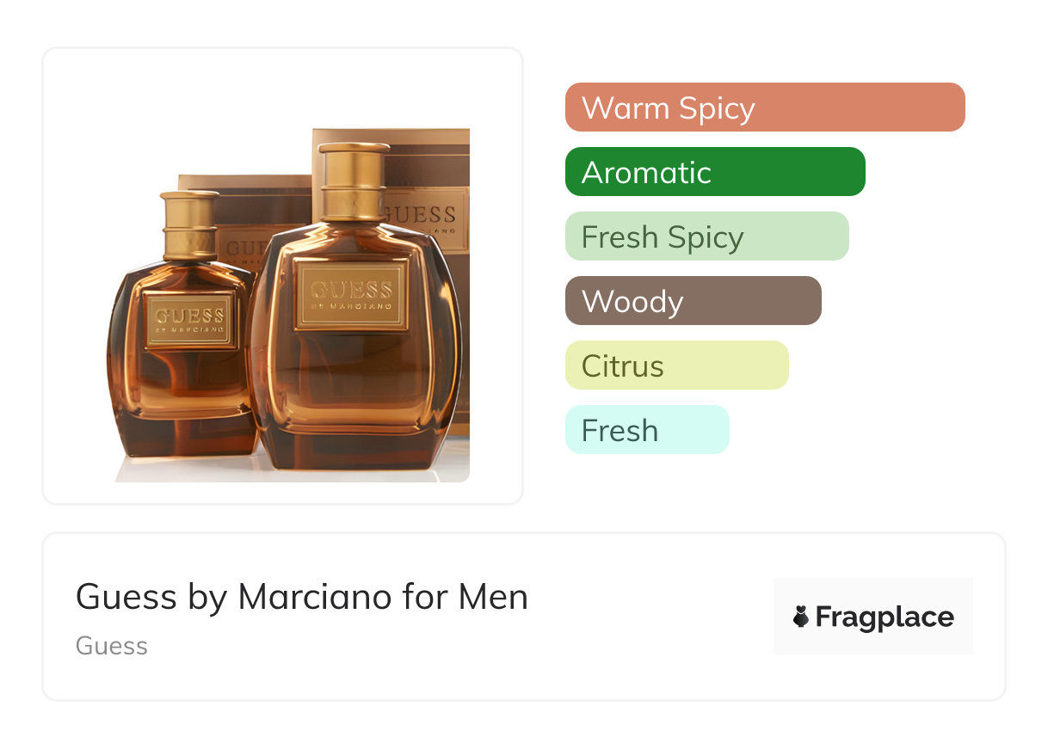Click the Fragplace logo text

[885, 617]
